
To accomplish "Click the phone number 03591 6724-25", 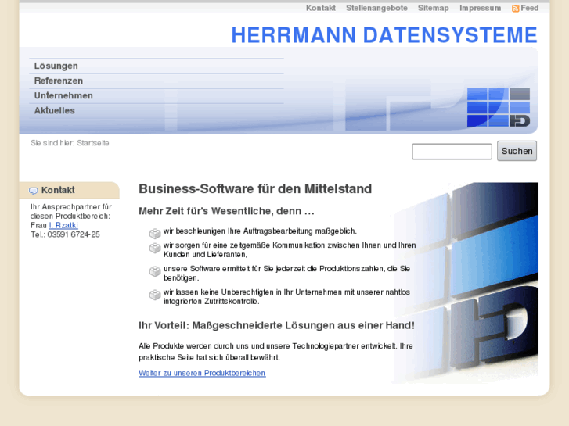I will pos(74,234).
